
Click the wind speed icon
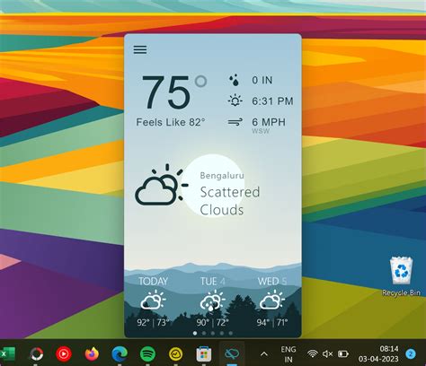pyautogui.click(x=235, y=122)
